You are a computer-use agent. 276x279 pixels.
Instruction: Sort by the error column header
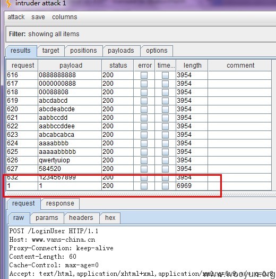click(144, 65)
